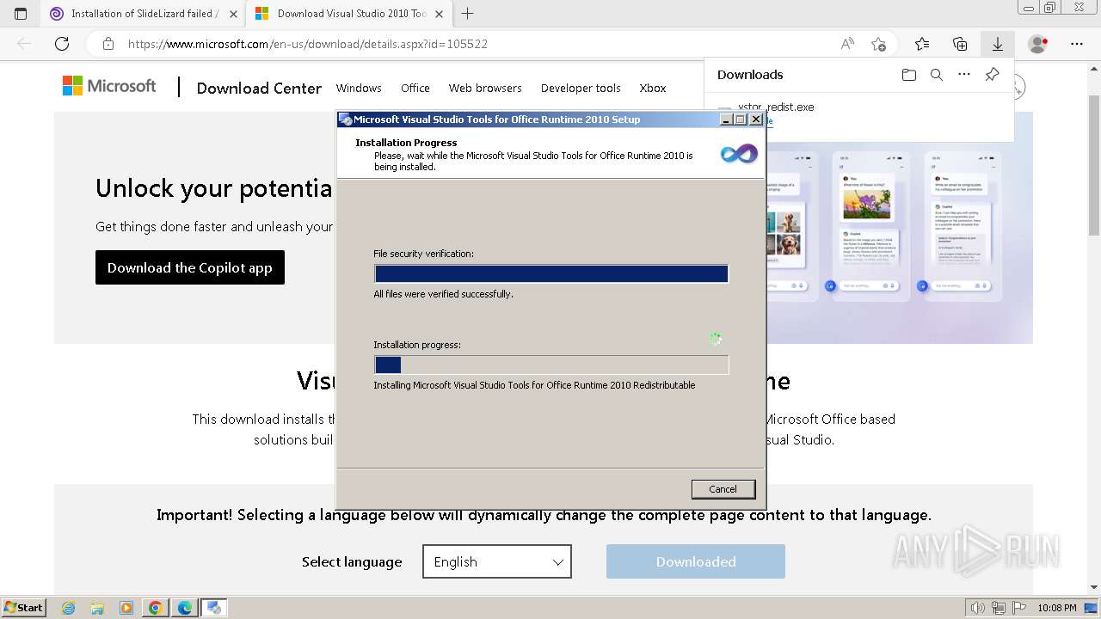1101x619 pixels.
Task: Open Windows Media Player from taskbar
Action: tap(126, 608)
